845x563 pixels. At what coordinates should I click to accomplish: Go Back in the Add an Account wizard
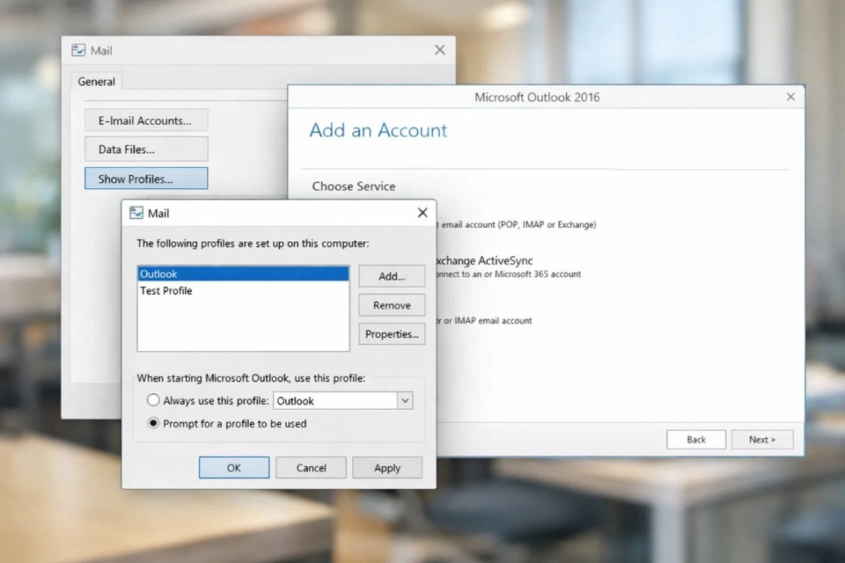click(695, 439)
